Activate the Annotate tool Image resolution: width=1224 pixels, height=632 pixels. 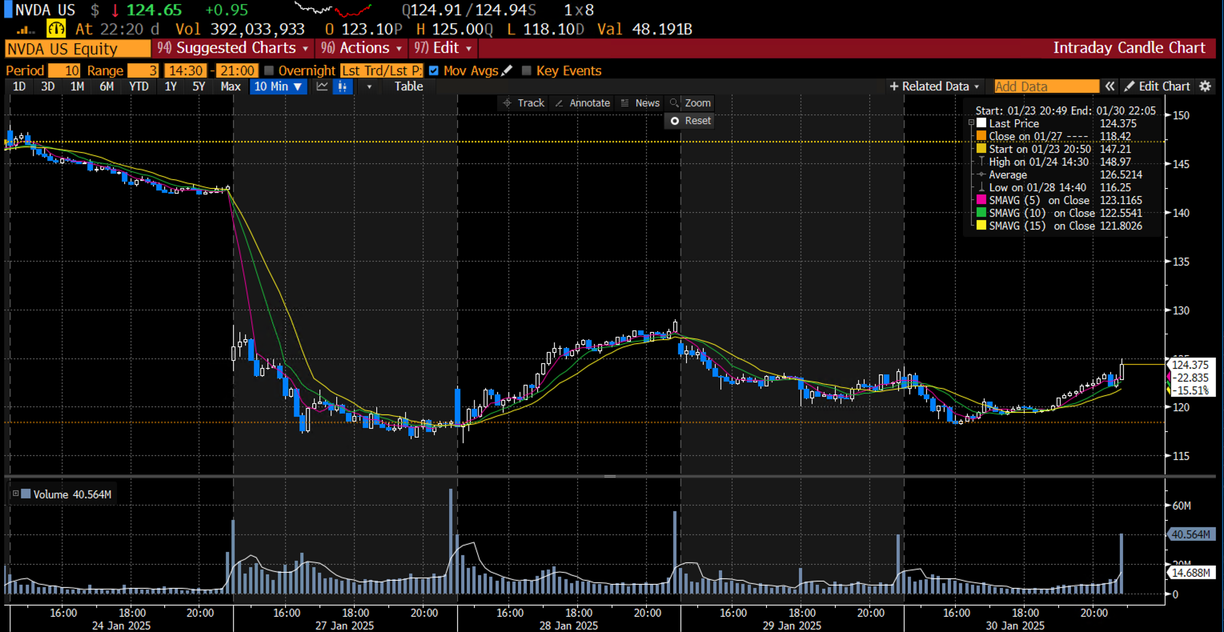point(582,103)
